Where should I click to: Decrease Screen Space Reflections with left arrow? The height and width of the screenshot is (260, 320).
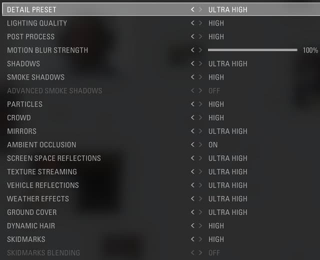(x=192, y=158)
